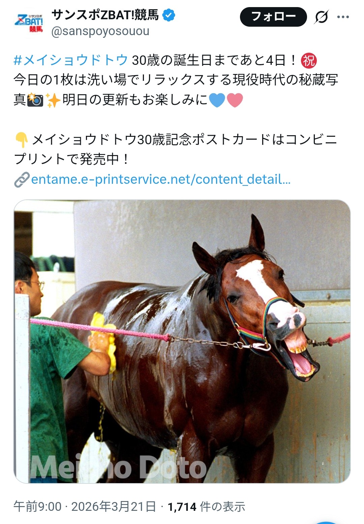364x524 pixels.
Task: Open the Meisho Doto horse photo
Action: (x=182, y=341)
